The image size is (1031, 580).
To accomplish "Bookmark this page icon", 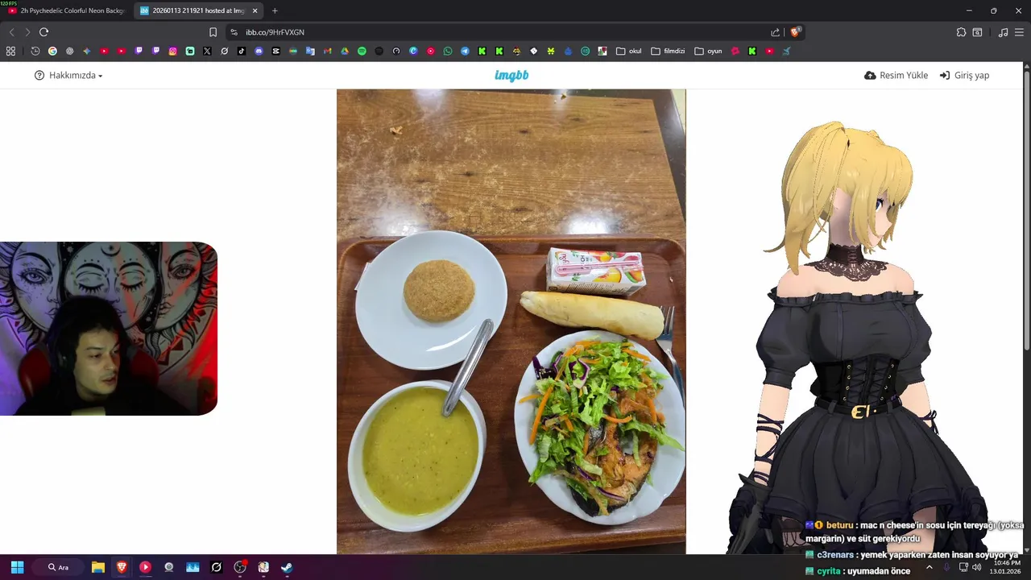I will (213, 32).
